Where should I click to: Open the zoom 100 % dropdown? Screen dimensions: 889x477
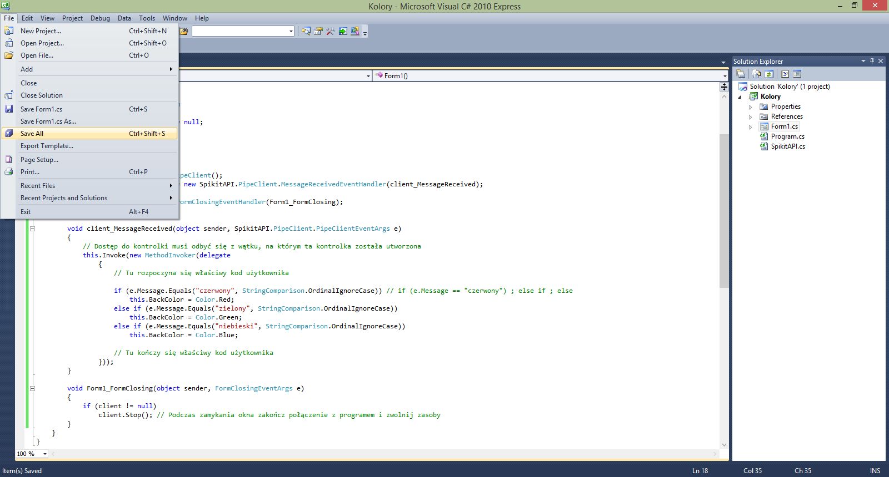tap(45, 454)
